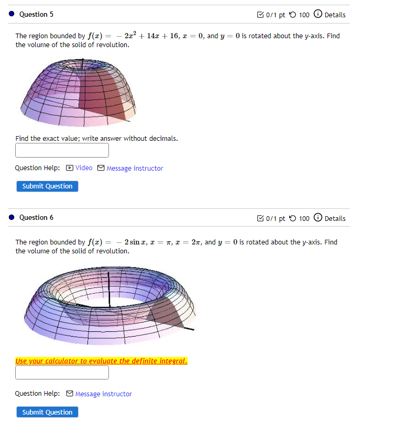Open the Details info icon for Question 5
The height and width of the screenshot is (424, 417).
click(318, 14)
